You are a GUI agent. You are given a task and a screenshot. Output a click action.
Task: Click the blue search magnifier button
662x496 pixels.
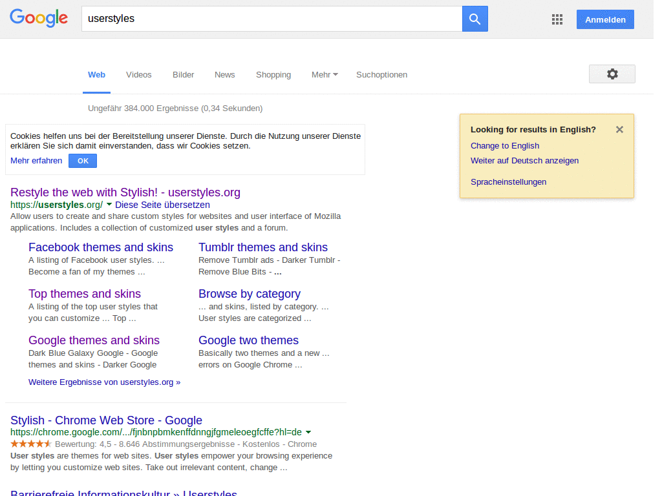coord(475,19)
